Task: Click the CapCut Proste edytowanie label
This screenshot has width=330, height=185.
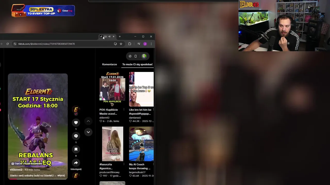Action: [x=27, y=164]
